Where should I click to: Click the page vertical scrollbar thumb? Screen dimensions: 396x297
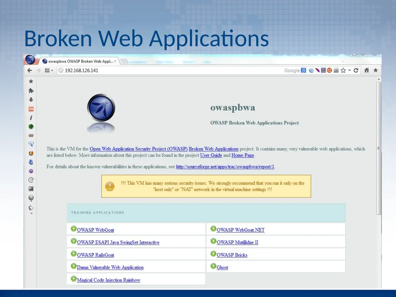click(378, 148)
